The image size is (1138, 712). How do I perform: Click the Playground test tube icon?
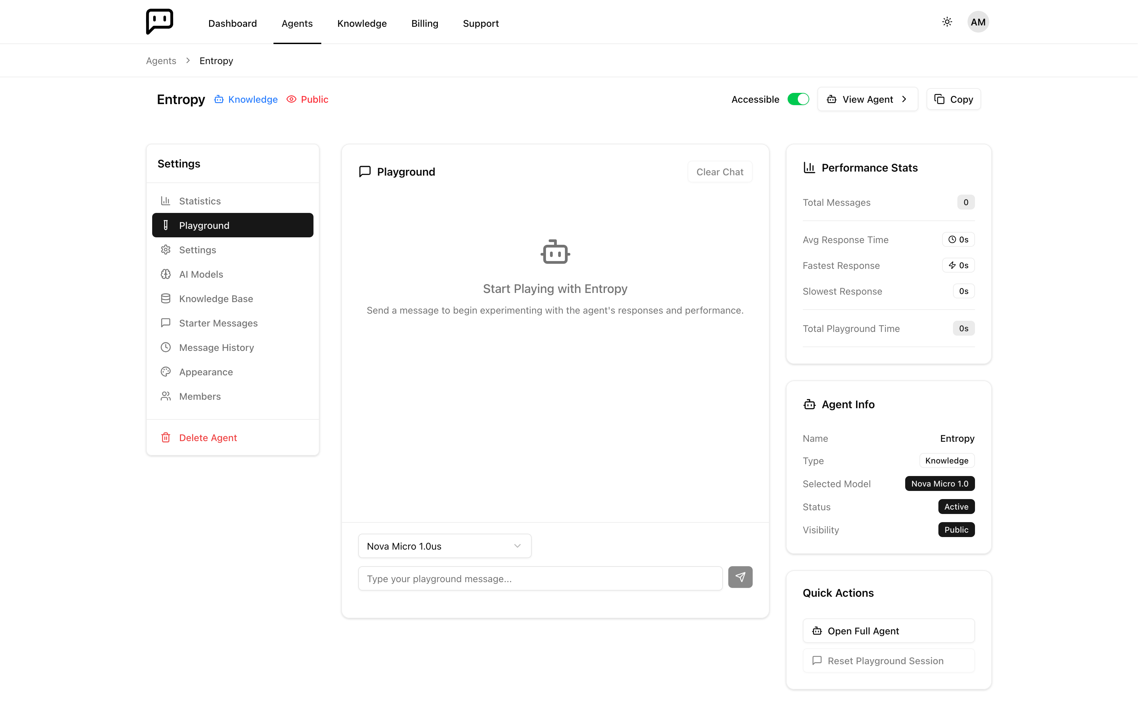point(166,225)
